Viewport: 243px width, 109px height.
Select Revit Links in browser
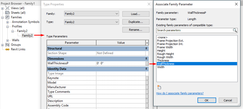(x=18, y=49)
